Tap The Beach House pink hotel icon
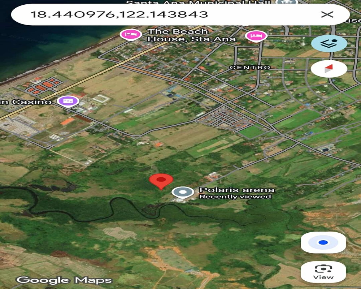 click(x=131, y=35)
